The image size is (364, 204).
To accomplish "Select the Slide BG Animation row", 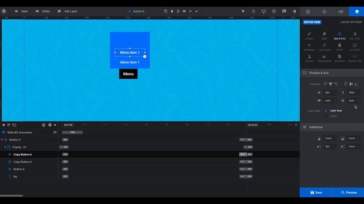I will pos(29,133).
